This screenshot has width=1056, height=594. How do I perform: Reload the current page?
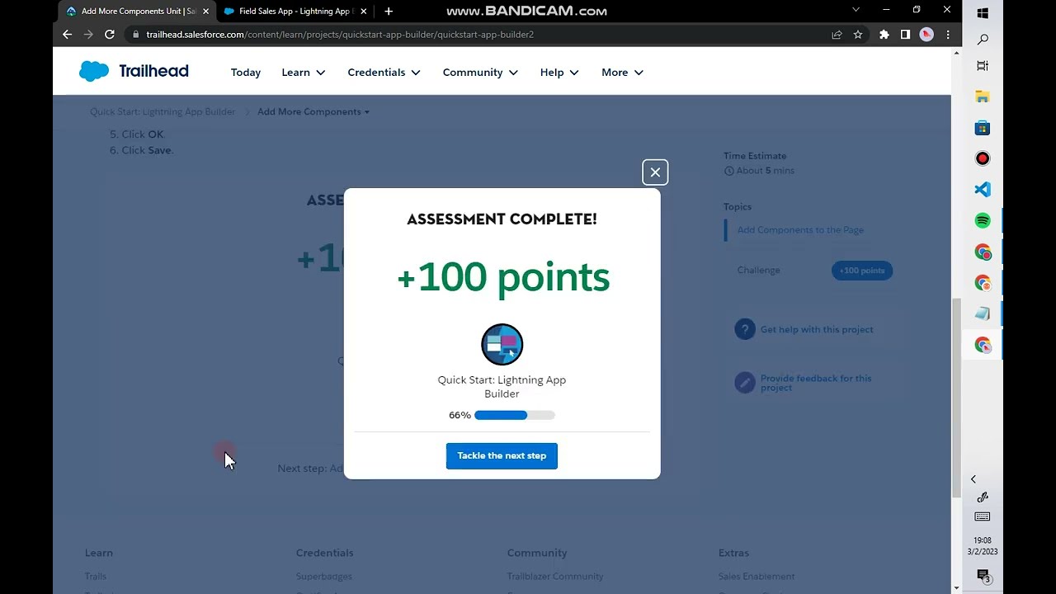click(x=109, y=35)
